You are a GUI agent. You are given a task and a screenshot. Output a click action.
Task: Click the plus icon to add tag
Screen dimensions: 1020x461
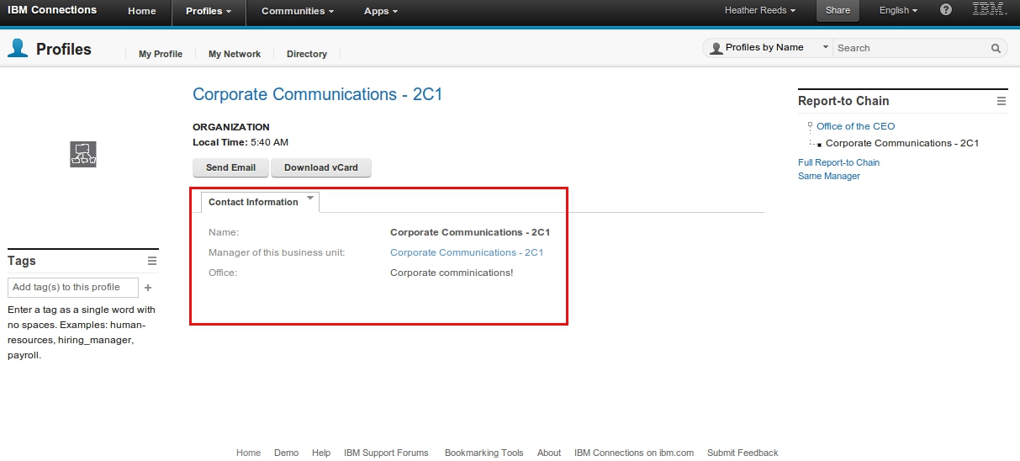point(148,288)
